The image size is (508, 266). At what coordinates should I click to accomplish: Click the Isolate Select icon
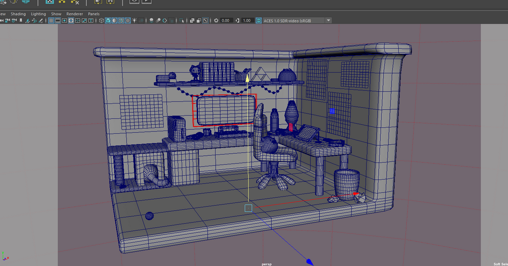click(182, 21)
